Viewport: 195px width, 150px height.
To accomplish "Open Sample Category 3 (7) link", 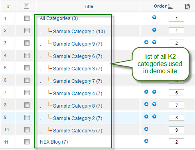I will (77, 69).
